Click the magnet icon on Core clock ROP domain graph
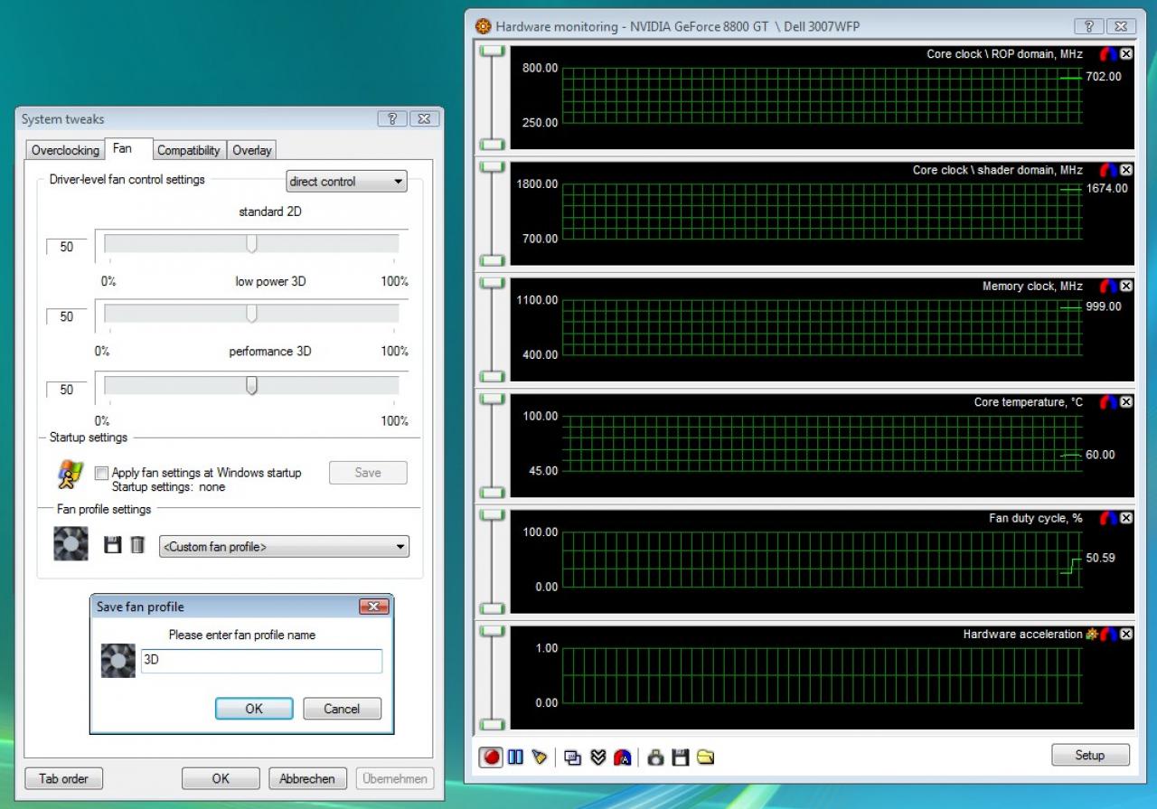Screen dimensions: 1157x809 (x=1108, y=54)
